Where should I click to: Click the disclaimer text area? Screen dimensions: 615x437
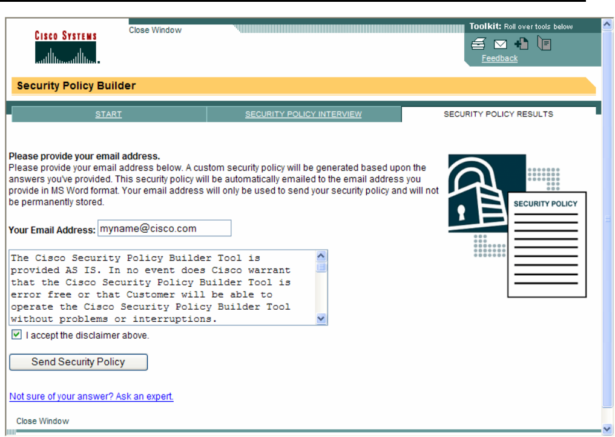(162, 287)
